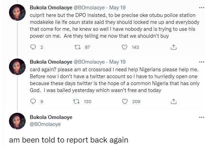Retweet the tweet with 130 retweets
Image resolution: width=205 pixels, height=146 pixels.
click(76, 101)
